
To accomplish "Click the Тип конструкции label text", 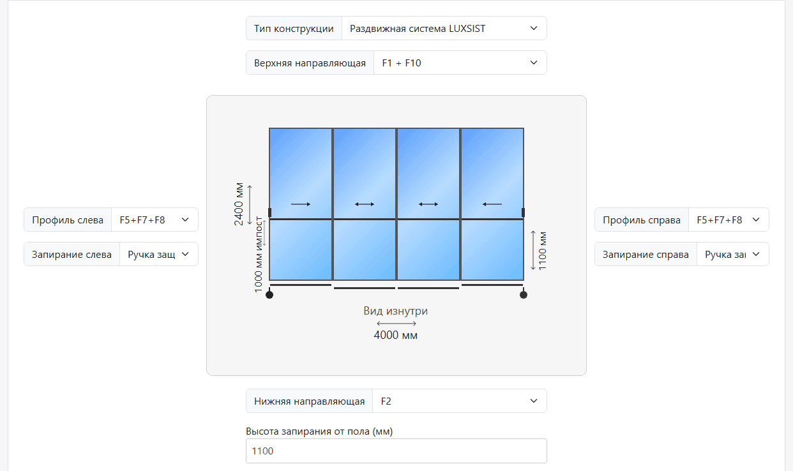I will (294, 28).
